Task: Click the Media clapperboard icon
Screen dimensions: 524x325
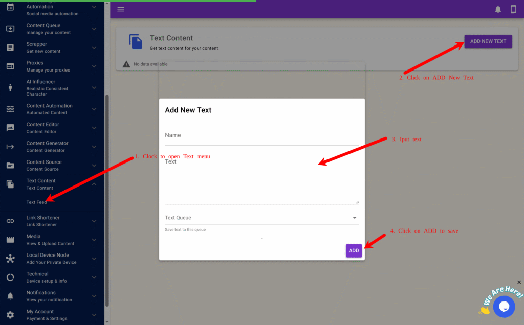Action: 10,240
